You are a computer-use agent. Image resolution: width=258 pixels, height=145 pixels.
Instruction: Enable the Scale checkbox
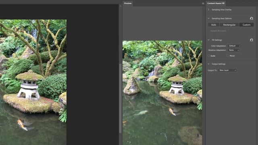(209, 56)
